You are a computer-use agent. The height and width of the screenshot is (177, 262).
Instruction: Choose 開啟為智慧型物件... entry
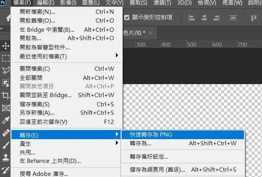coord(67,47)
